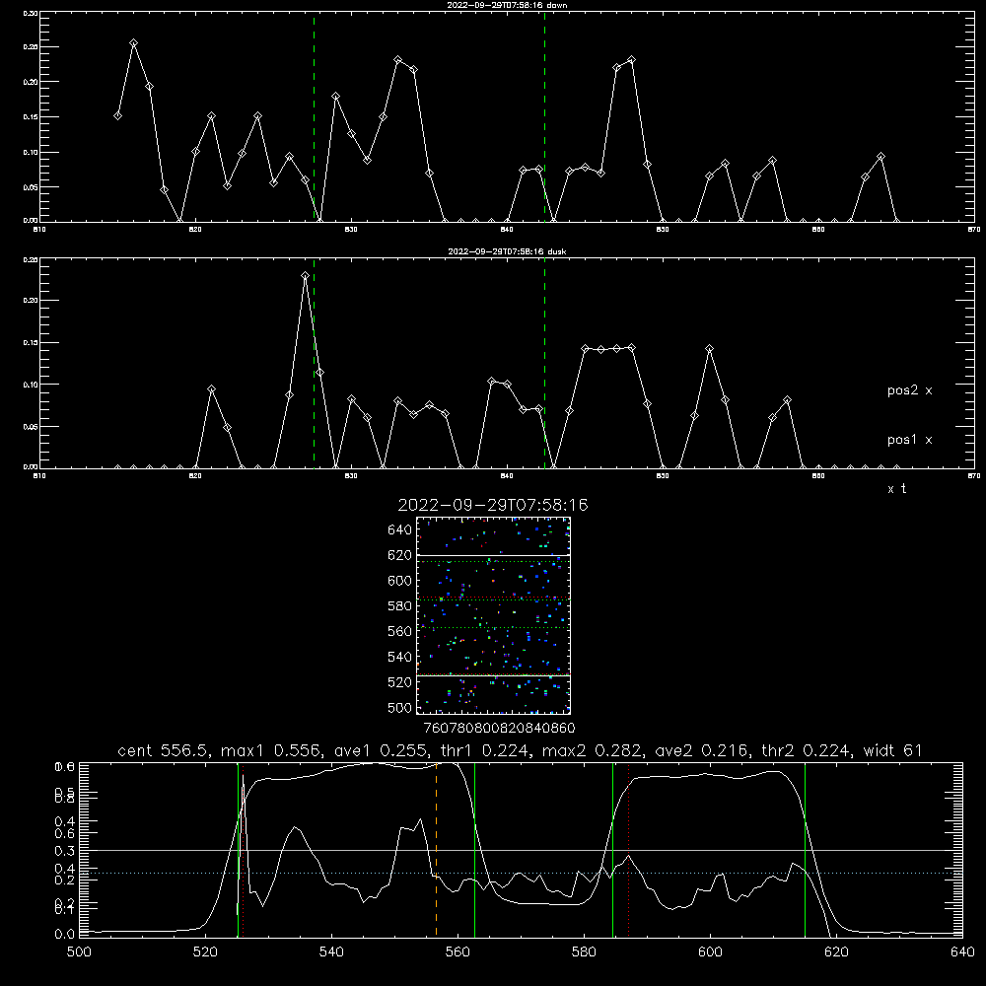Screen dimensions: 986x986
Task: Click the 500 tick label on bottom plot axis
Action: (x=79, y=952)
